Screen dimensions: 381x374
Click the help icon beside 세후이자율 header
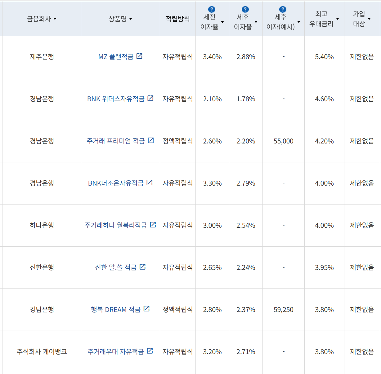245,9
